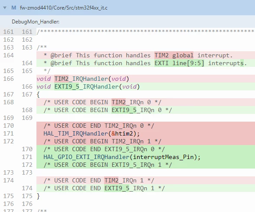Click old line number 161 in gutter
The width and height of the screenshot is (255, 212).
coord(9,32)
